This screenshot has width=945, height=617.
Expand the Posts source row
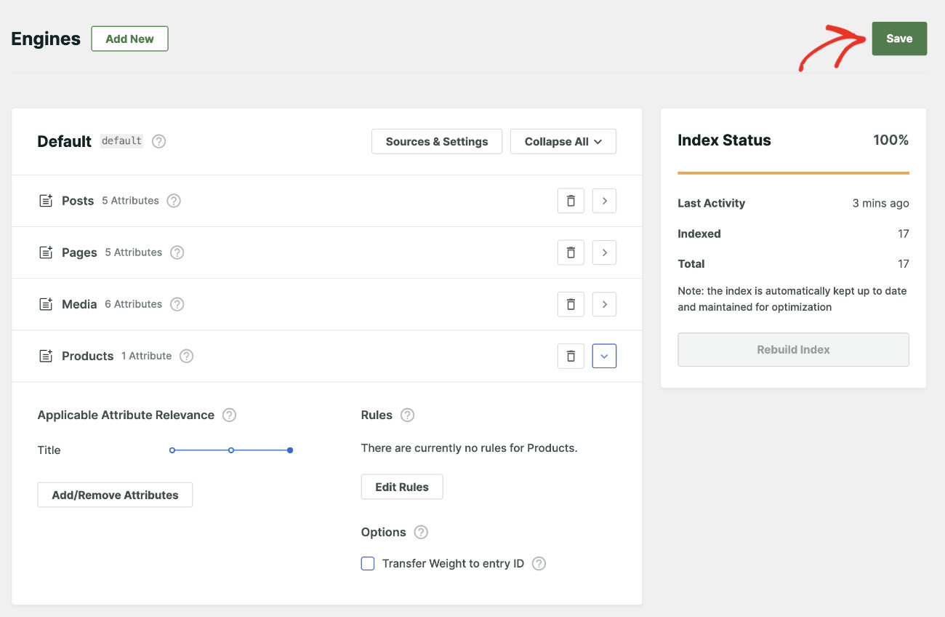(604, 200)
